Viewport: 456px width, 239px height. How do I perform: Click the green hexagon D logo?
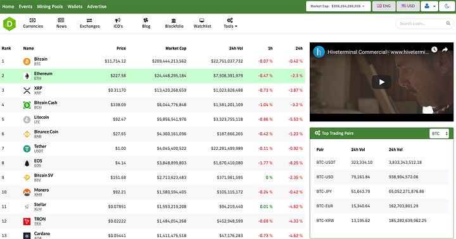[x=9, y=24]
